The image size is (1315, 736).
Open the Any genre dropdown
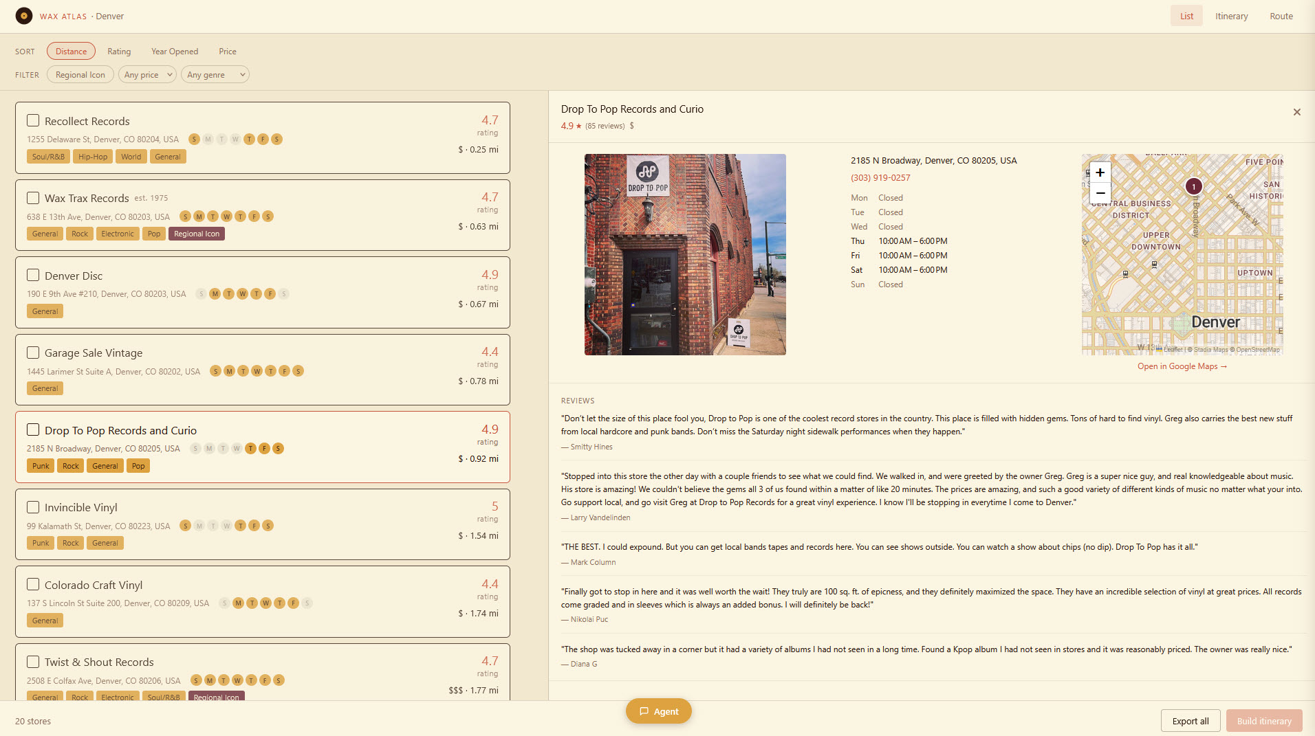click(x=215, y=75)
